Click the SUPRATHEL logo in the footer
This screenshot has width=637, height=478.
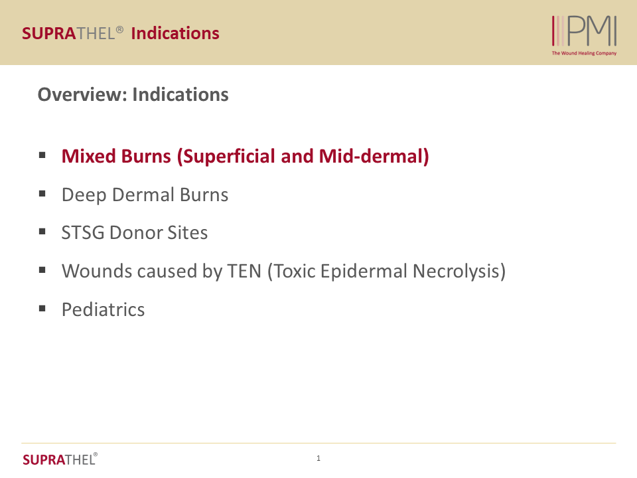coord(60,459)
